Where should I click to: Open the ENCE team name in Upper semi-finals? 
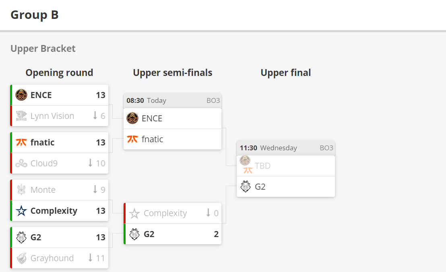click(152, 119)
